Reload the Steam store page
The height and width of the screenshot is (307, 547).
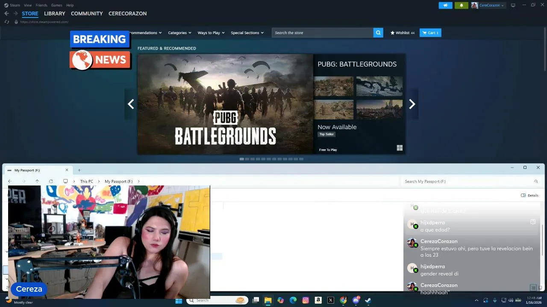pyautogui.click(x=6, y=22)
